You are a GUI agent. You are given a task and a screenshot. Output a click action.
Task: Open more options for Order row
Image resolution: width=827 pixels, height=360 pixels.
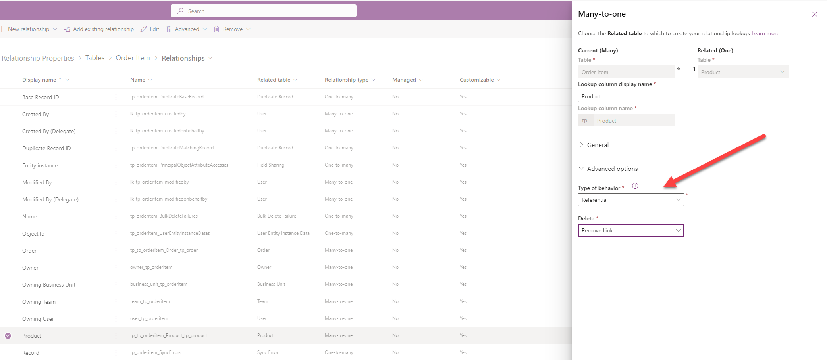[116, 251]
